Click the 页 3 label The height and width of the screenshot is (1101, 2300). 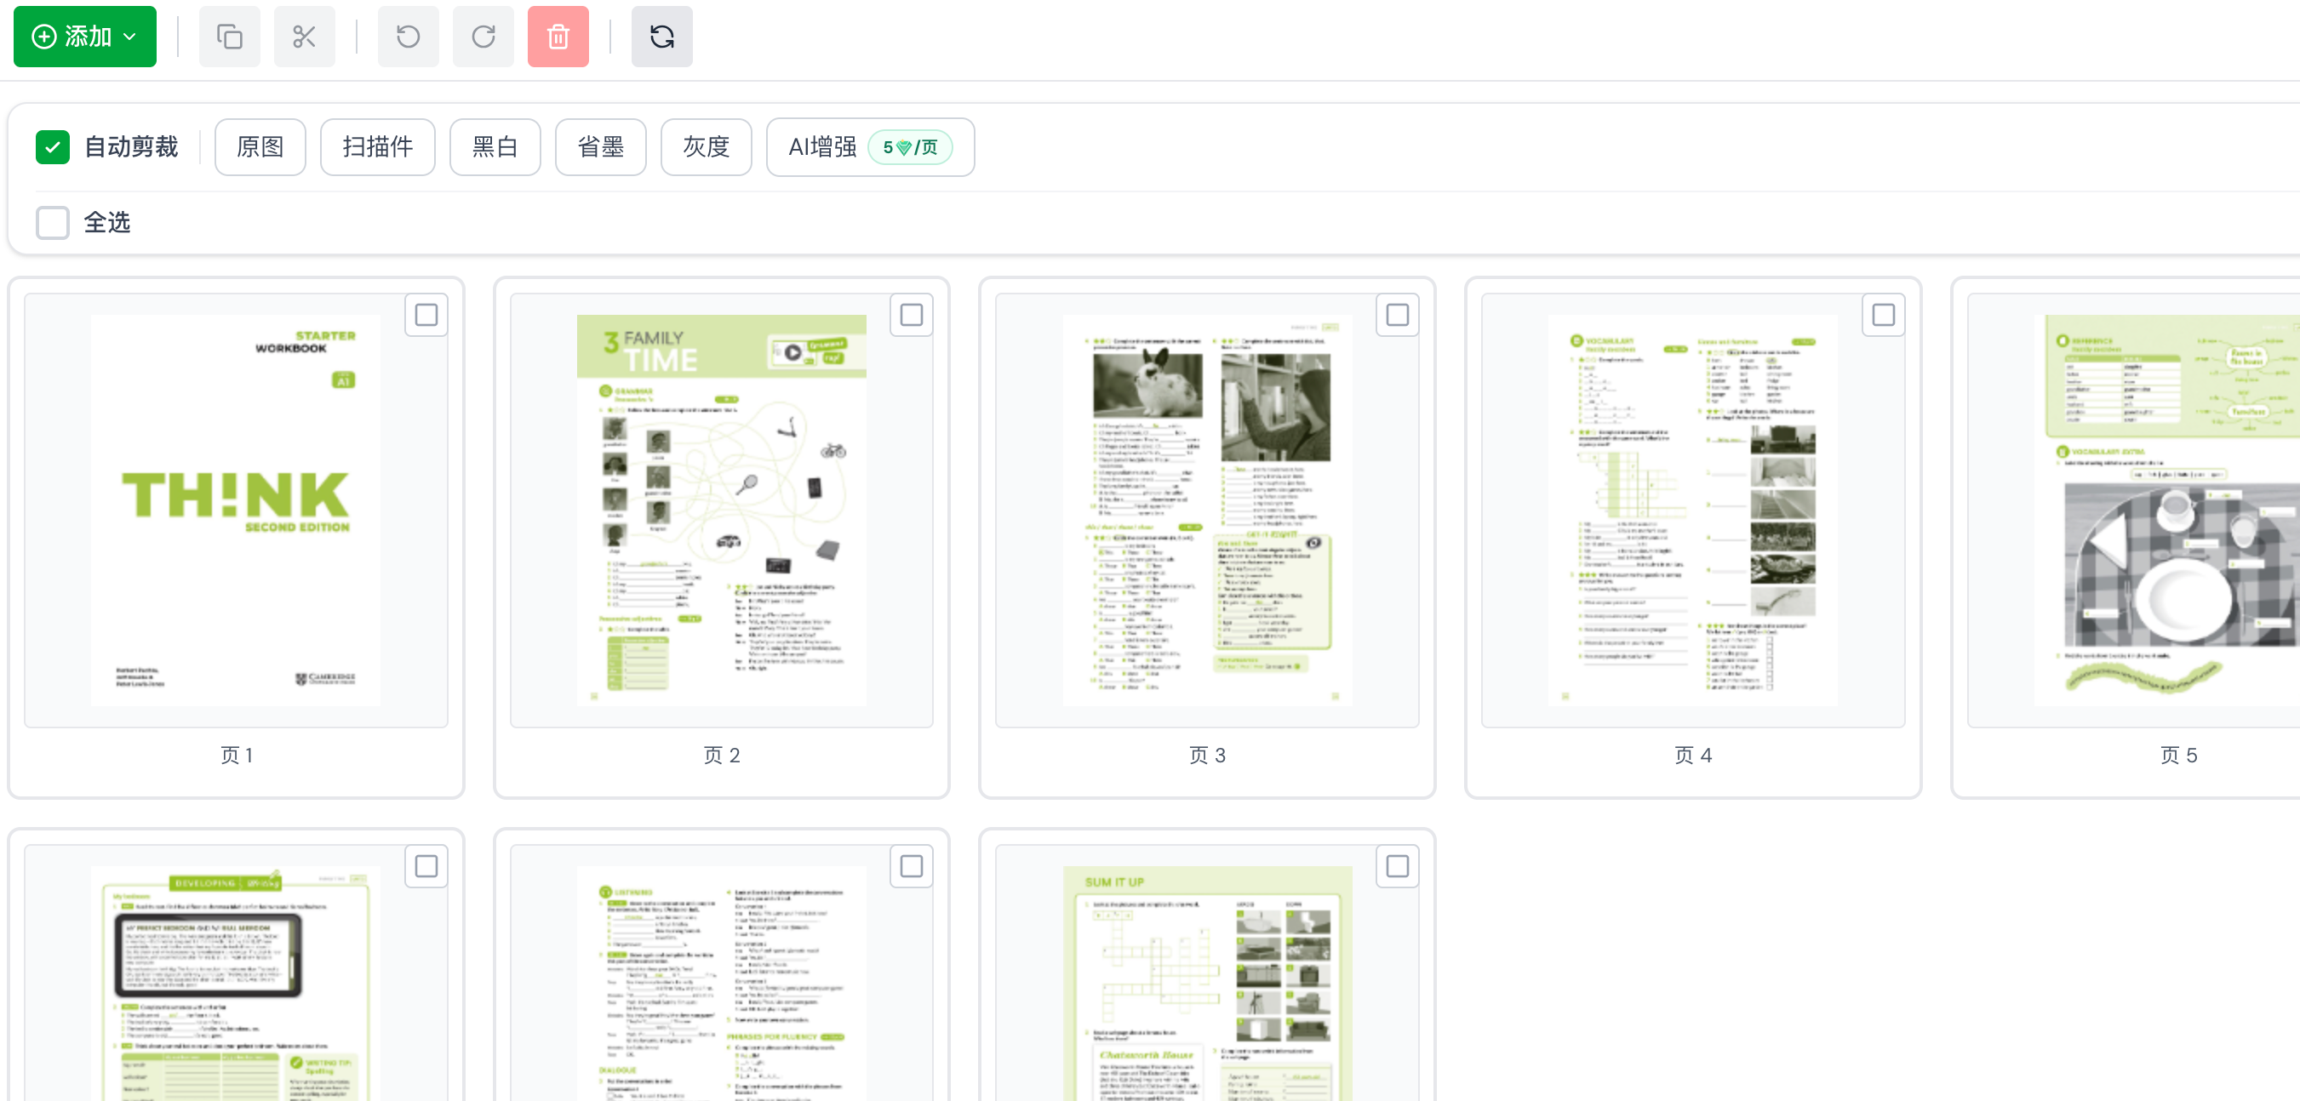coord(1207,756)
